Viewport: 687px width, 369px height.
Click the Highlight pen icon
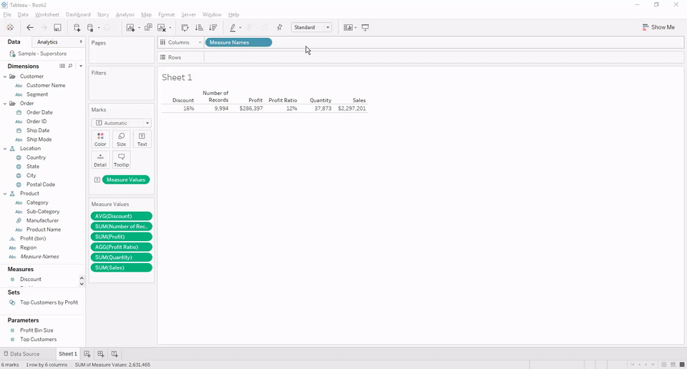pyautogui.click(x=233, y=28)
